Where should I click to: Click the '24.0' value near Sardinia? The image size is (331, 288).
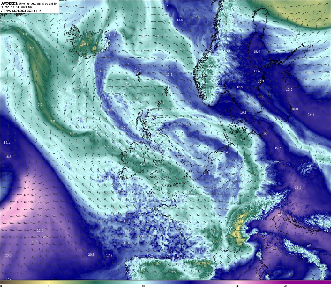click(259, 276)
